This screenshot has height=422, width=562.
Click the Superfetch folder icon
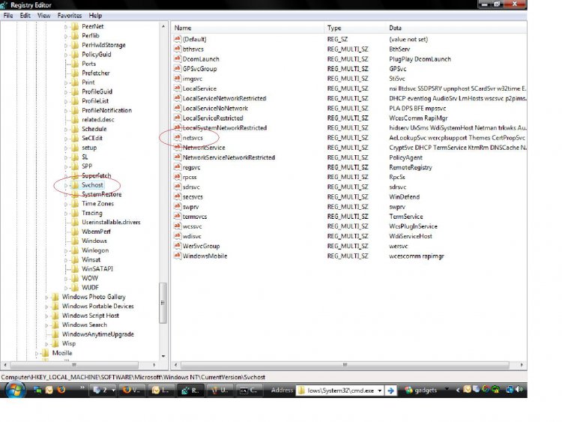click(75, 175)
